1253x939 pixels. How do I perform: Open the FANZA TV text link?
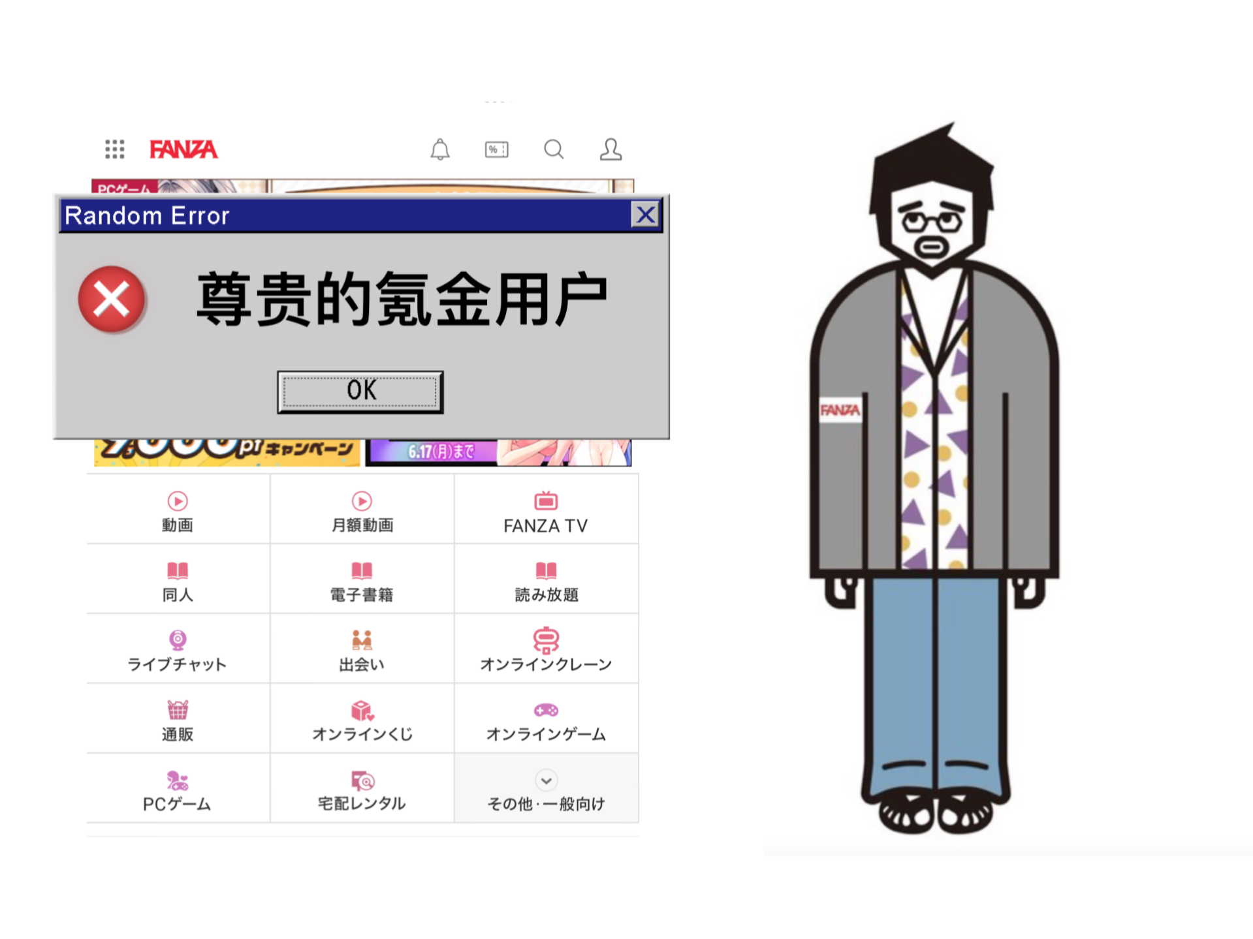click(x=546, y=526)
